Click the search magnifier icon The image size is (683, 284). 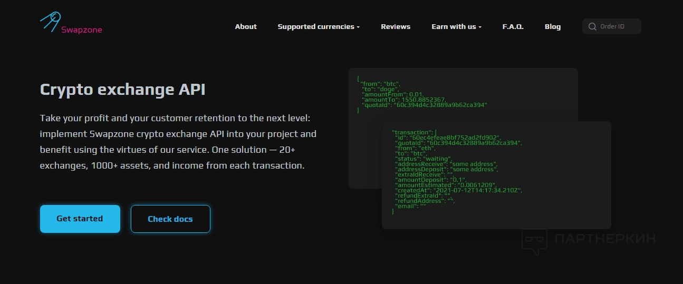tap(592, 26)
